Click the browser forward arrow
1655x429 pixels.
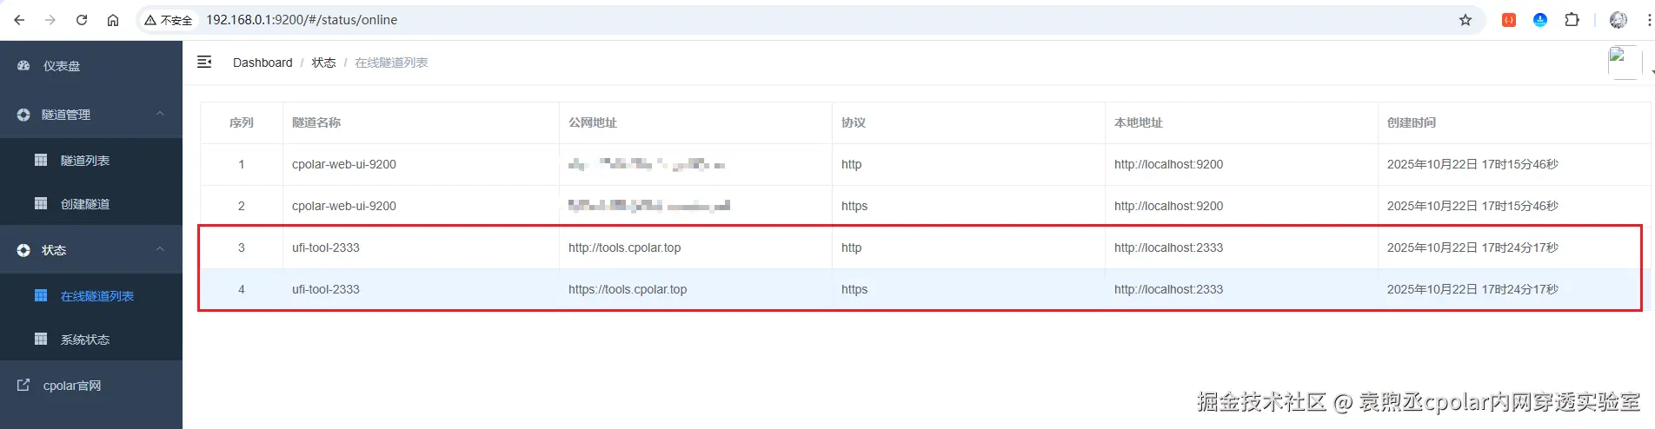coord(50,20)
